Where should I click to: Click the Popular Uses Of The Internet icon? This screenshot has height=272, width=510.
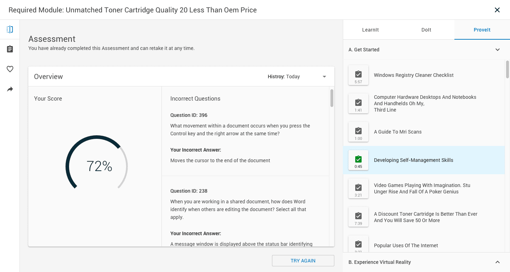(x=358, y=244)
